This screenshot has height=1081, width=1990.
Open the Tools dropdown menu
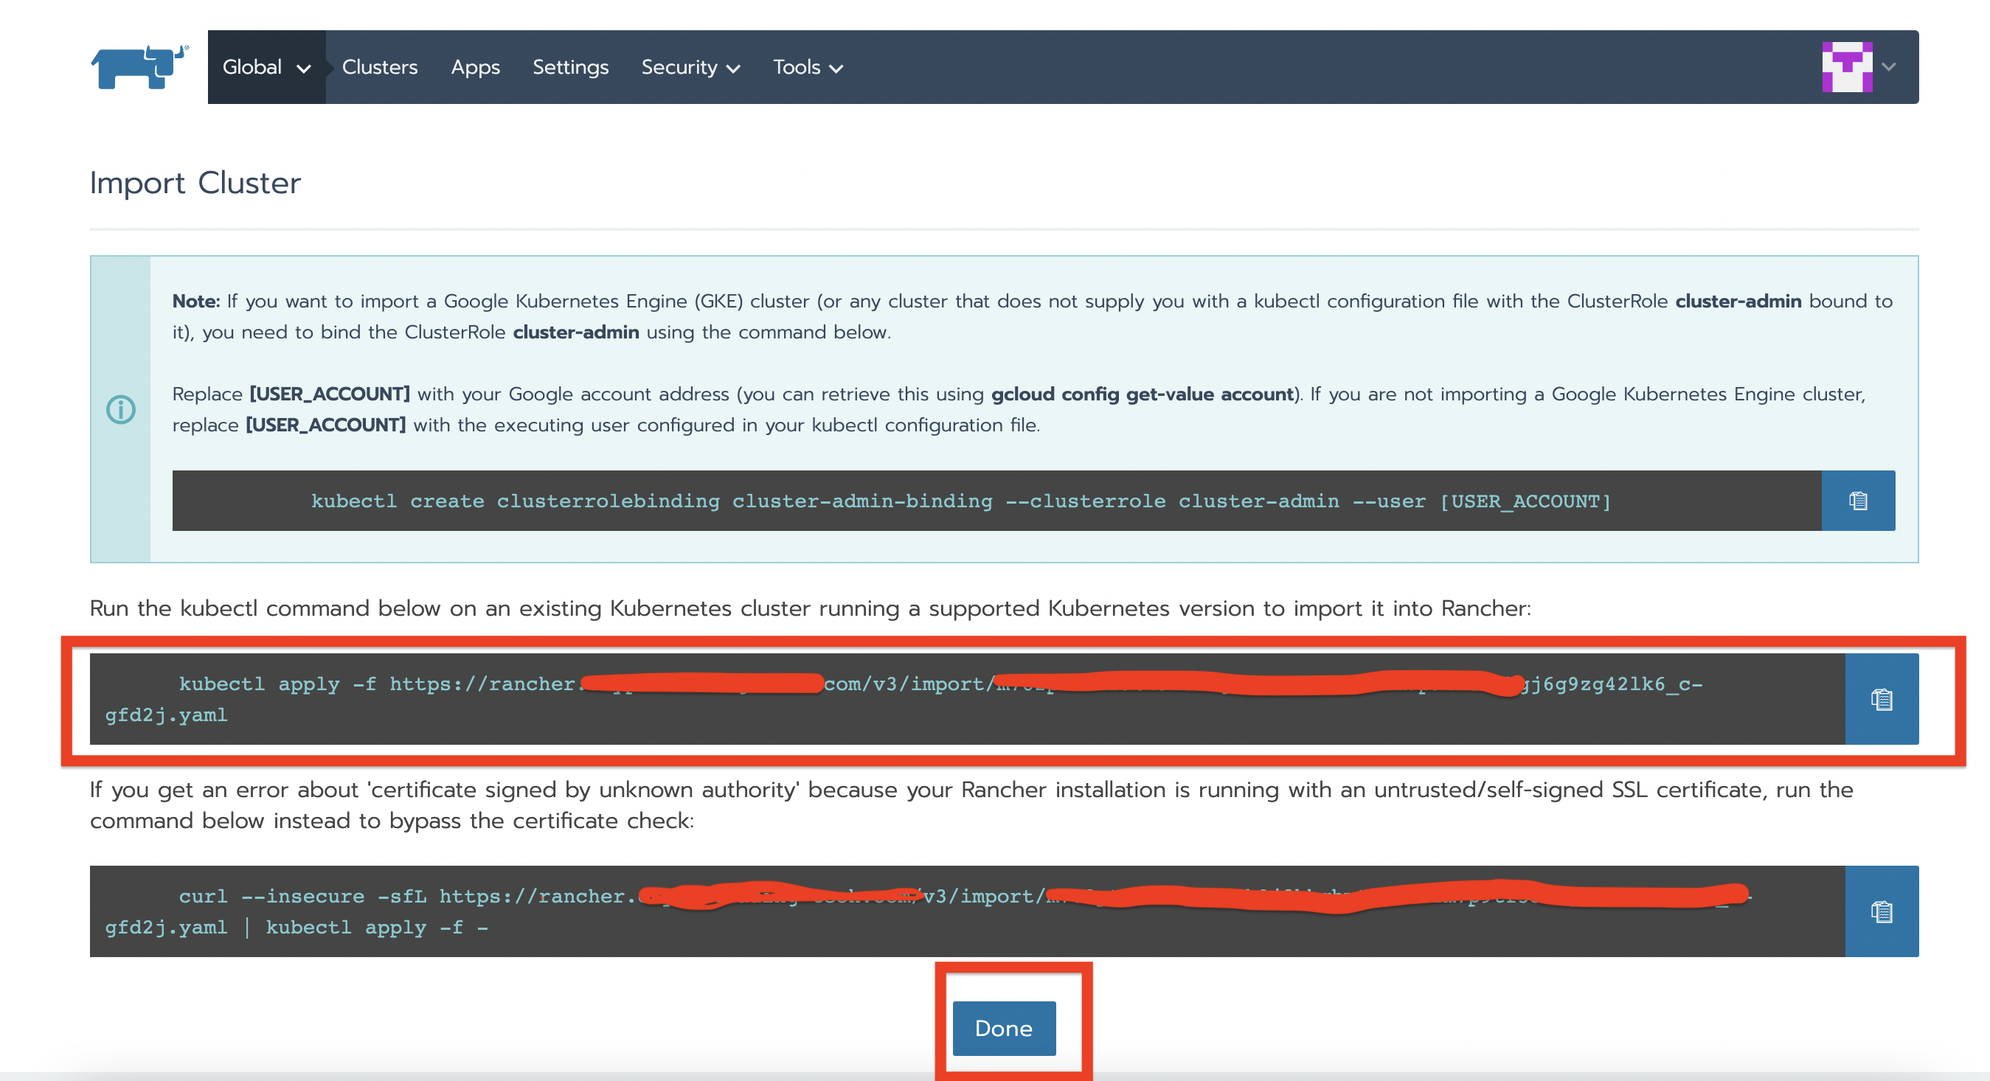[x=807, y=67]
